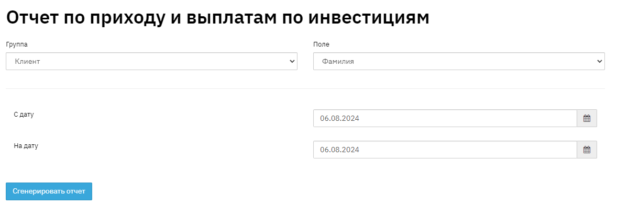
Task: Focus the На дату date input field
Action: point(445,150)
